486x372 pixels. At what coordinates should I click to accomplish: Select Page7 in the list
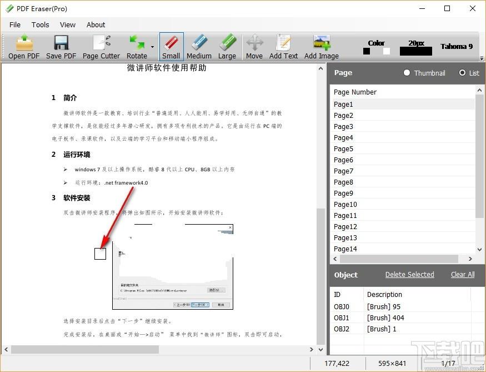click(x=403, y=171)
